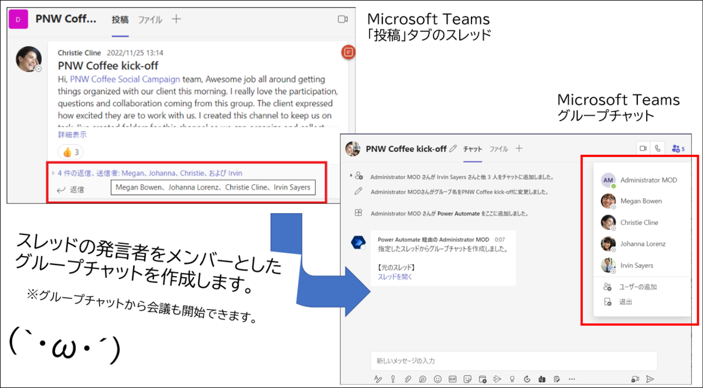This screenshot has height=388, width=703.
Task: Edit group chat name with the pencil icon
Action: click(453, 149)
